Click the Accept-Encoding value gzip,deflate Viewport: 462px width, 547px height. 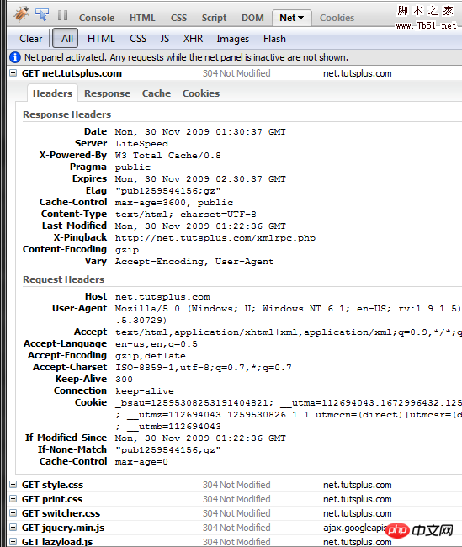tap(151, 356)
